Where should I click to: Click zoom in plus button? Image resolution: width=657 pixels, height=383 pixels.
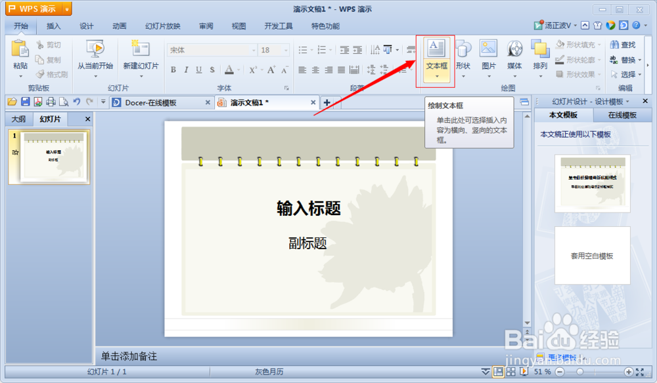point(628,372)
